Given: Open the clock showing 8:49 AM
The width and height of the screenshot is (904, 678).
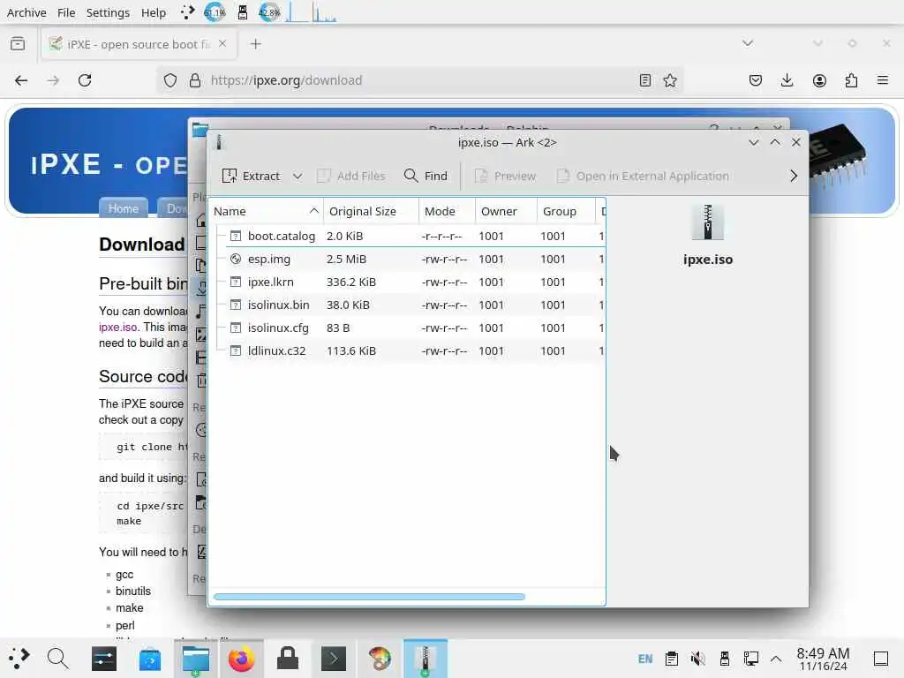Looking at the screenshot, I should pos(823,659).
